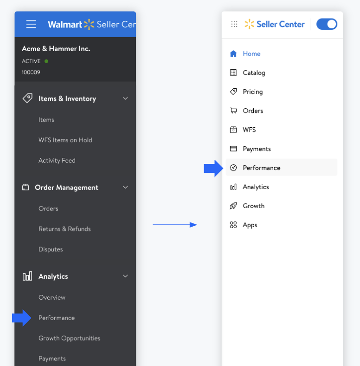Click the Growth rocket icon
This screenshot has width=360, height=366.
click(233, 206)
